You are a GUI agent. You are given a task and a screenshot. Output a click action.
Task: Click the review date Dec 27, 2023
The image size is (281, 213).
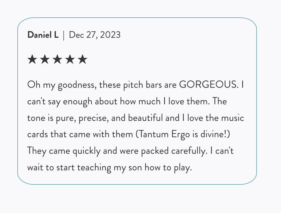click(95, 35)
